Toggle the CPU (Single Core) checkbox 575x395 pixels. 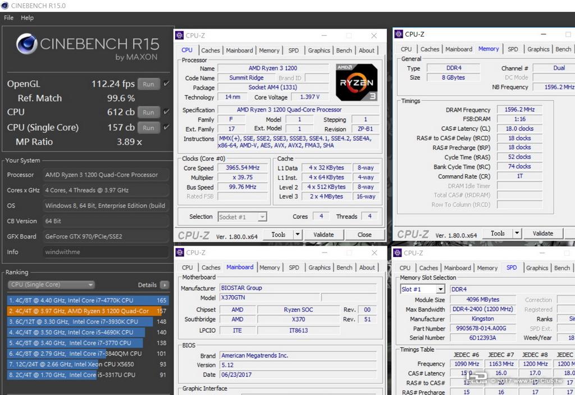[166, 127]
